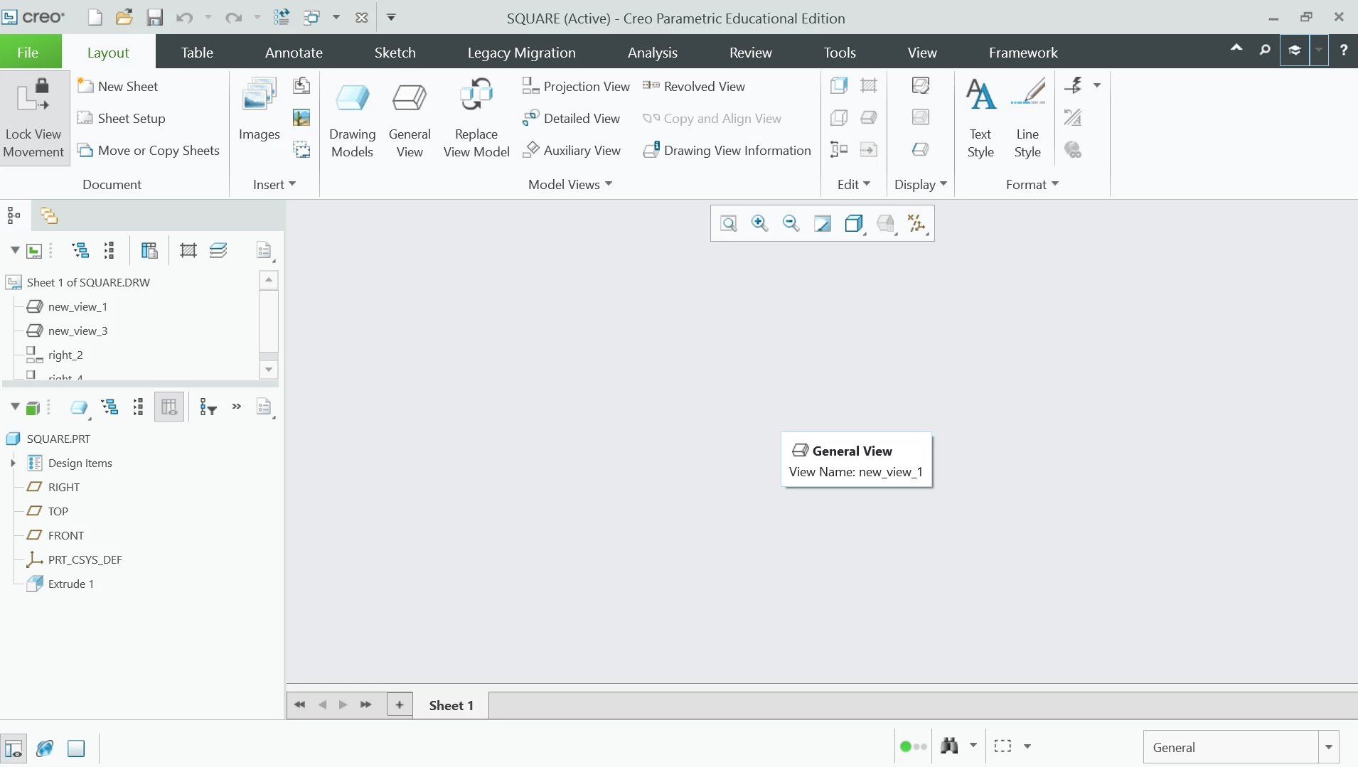Toggle the model tree display icon
The height and width of the screenshot is (767, 1358).
pyautogui.click(x=14, y=748)
